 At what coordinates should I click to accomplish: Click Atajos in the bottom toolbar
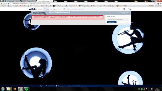click(80, 86)
